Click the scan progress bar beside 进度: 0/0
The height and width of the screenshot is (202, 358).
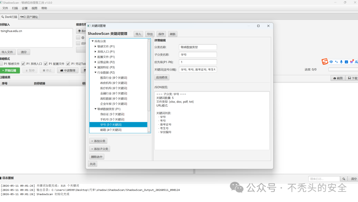point(343,69)
